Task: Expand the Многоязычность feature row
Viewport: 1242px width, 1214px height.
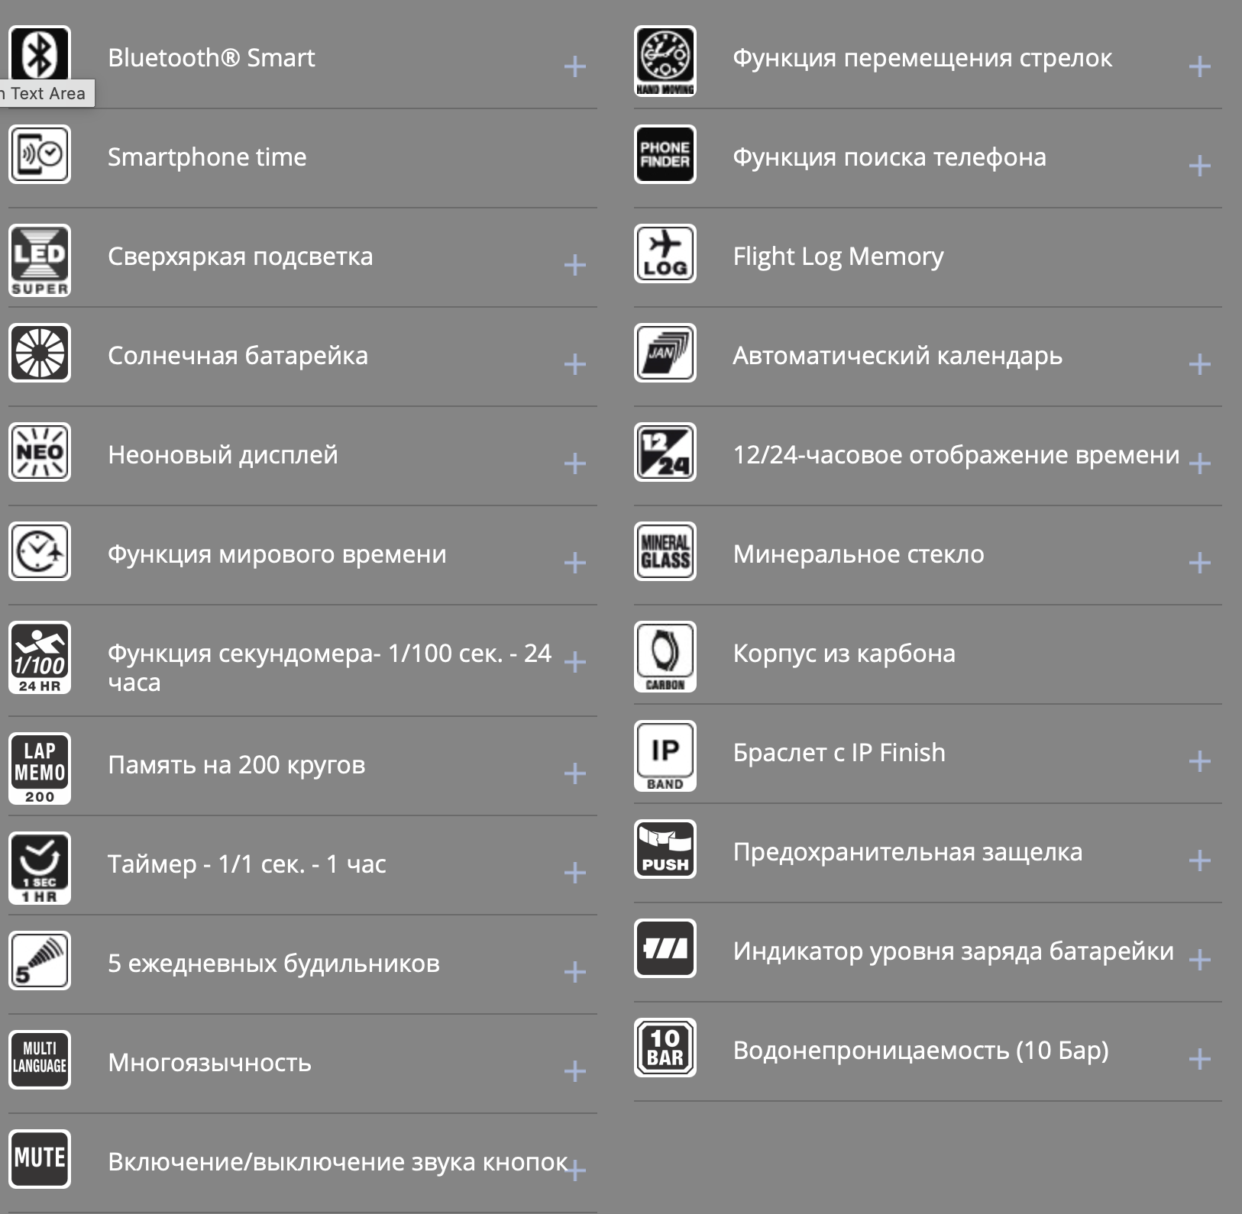Action: click(x=574, y=1071)
